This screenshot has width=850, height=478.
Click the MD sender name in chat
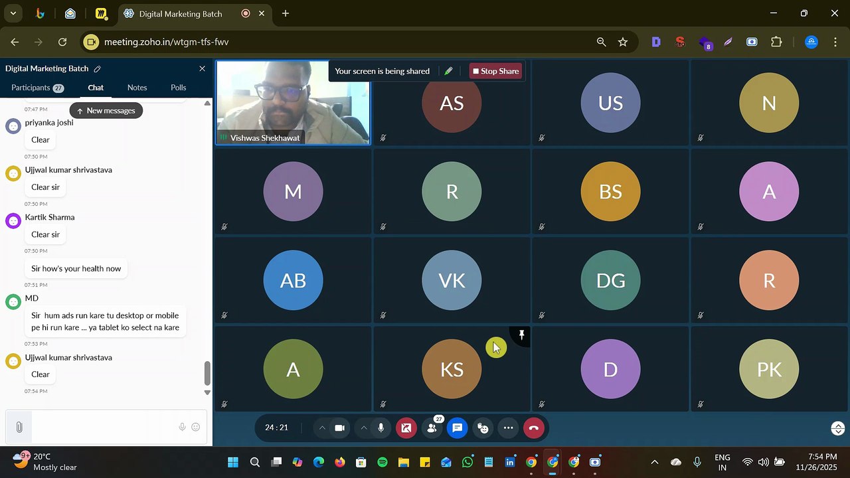[x=32, y=299]
